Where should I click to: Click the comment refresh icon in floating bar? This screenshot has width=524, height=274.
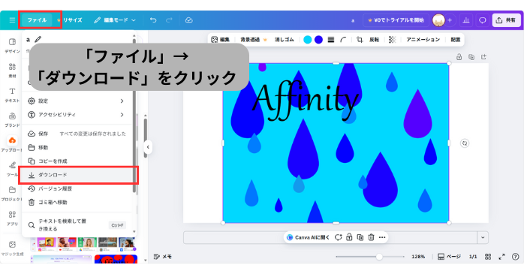(338, 237)
